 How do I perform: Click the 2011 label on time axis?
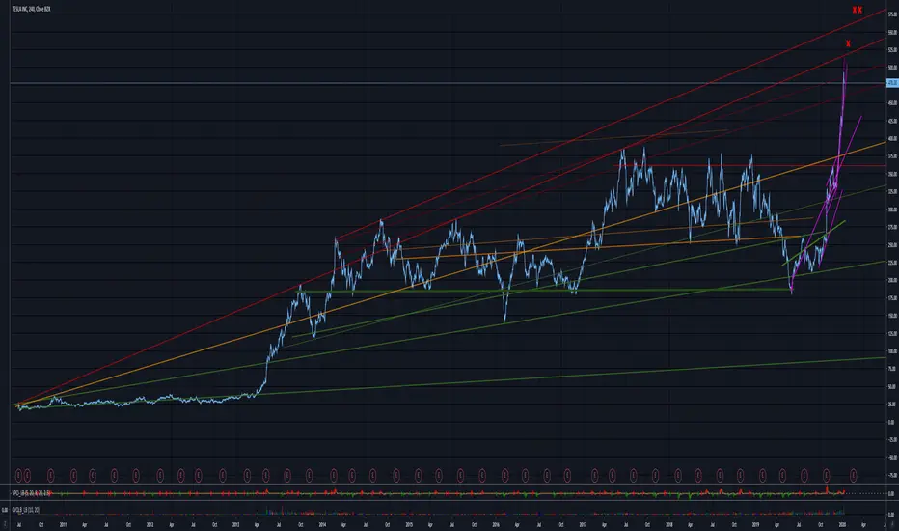pyautogui.click(x=63, y=524)
